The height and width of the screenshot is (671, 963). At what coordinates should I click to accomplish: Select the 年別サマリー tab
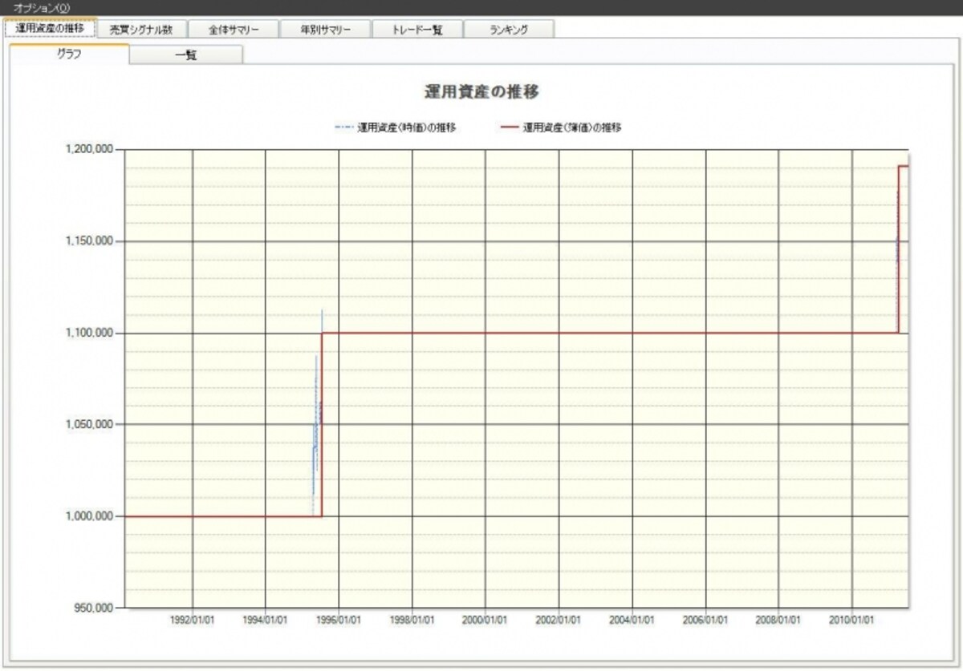coord(325,29)
